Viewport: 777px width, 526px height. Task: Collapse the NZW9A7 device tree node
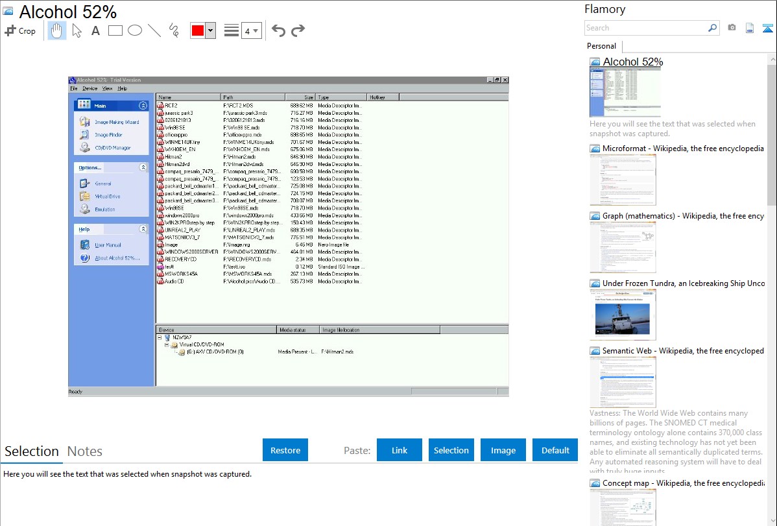coord(160,338)
